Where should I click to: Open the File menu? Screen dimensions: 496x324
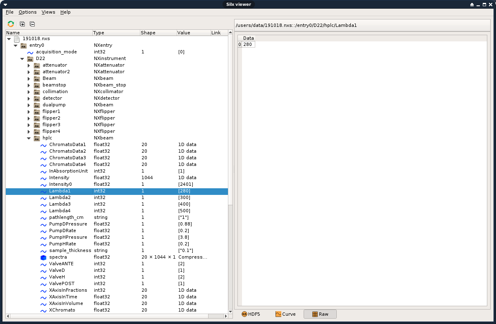pyautogui.click(x=10, y=12)
